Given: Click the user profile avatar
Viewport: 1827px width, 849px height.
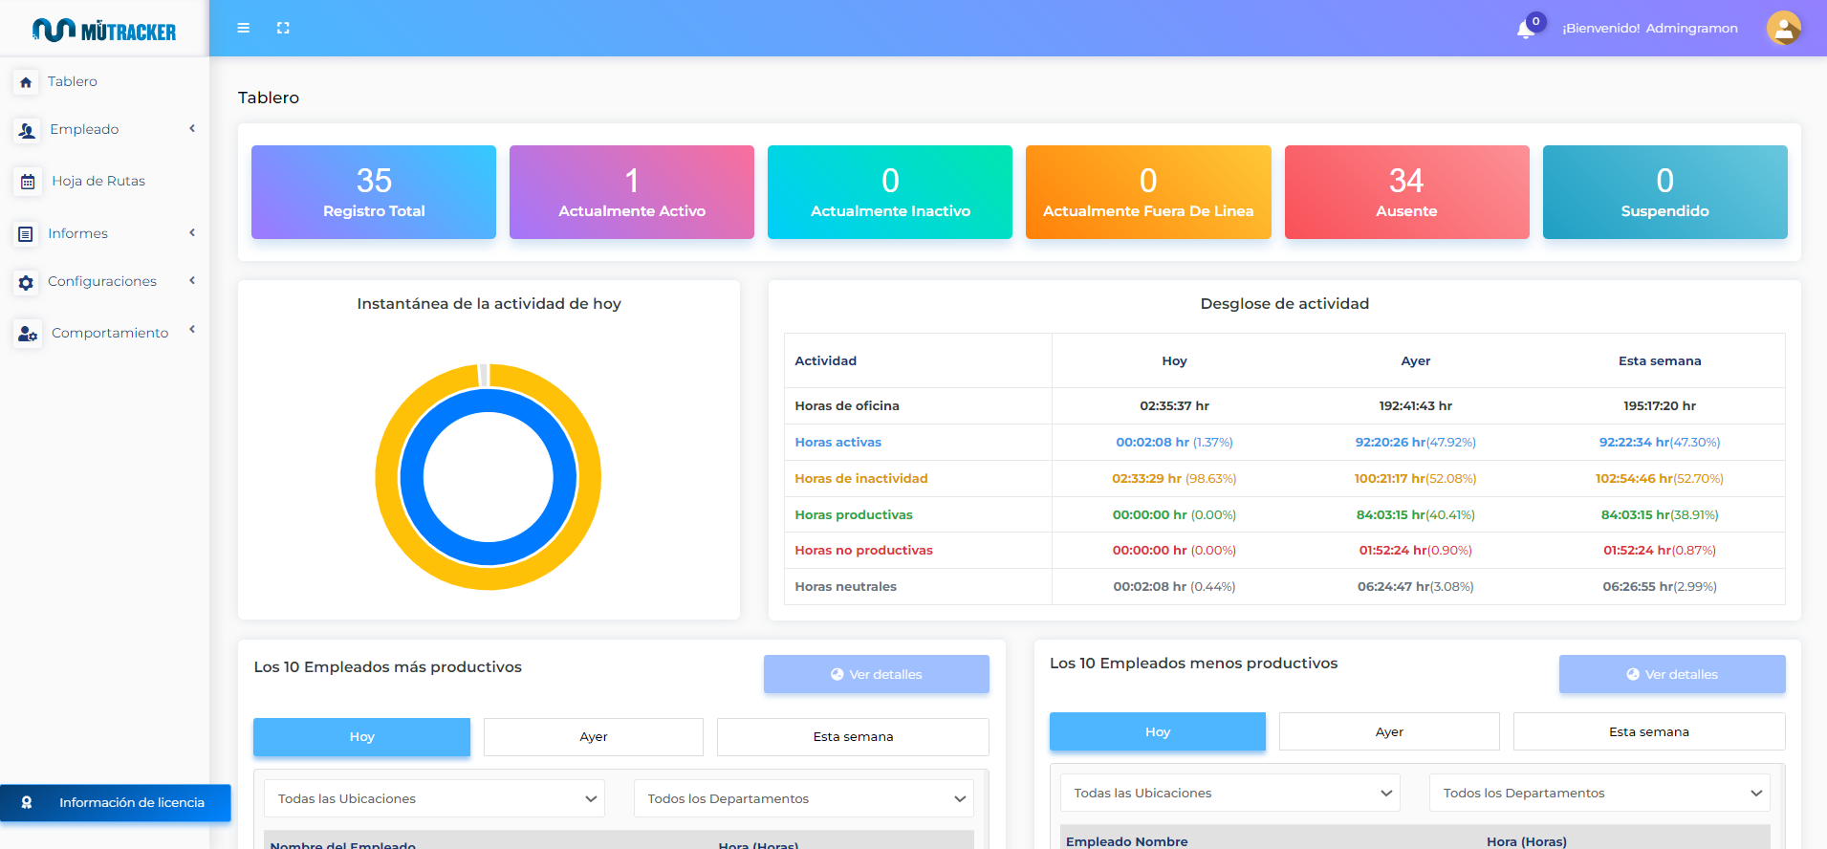Looking at the screenshot, I should [x=1783, y=29].
